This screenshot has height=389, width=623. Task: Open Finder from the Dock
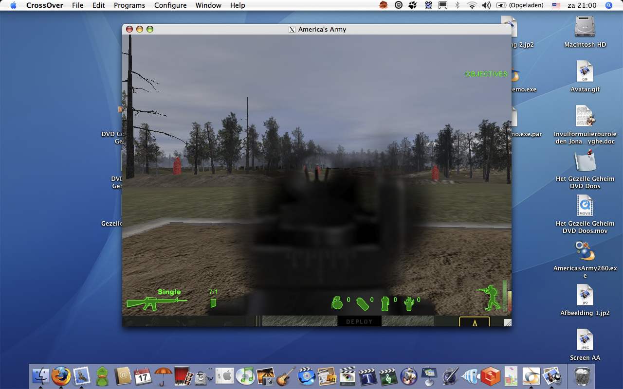click(41, 376)
